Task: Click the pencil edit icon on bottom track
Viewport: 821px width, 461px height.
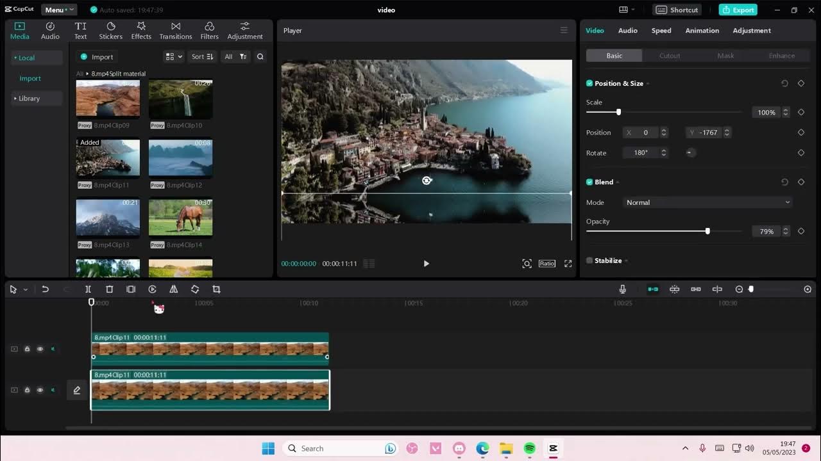Action: (x=77, y=390)
